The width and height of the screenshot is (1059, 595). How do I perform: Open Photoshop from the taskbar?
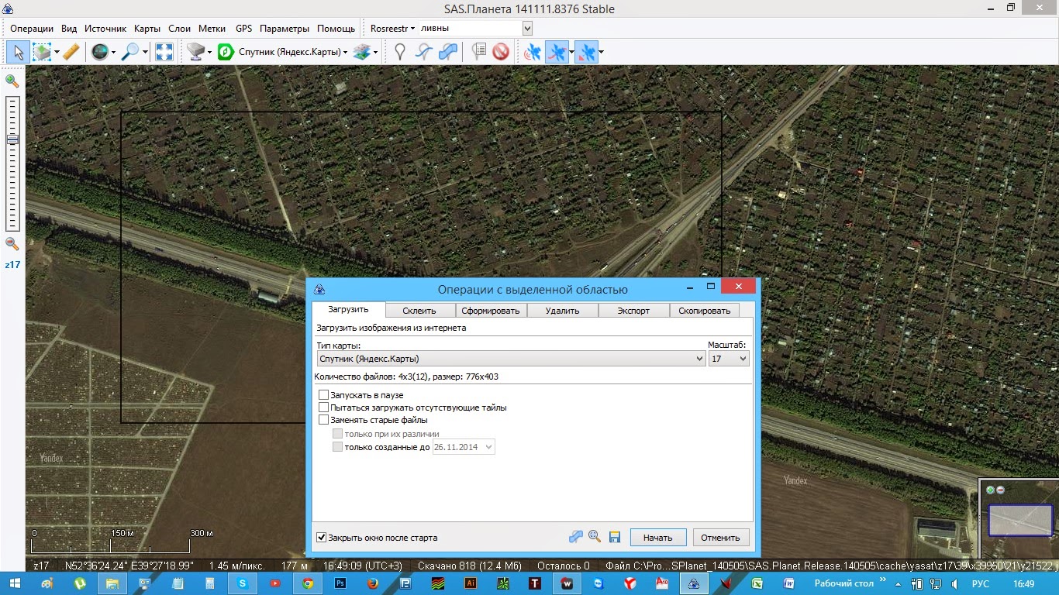coord(340,583)
